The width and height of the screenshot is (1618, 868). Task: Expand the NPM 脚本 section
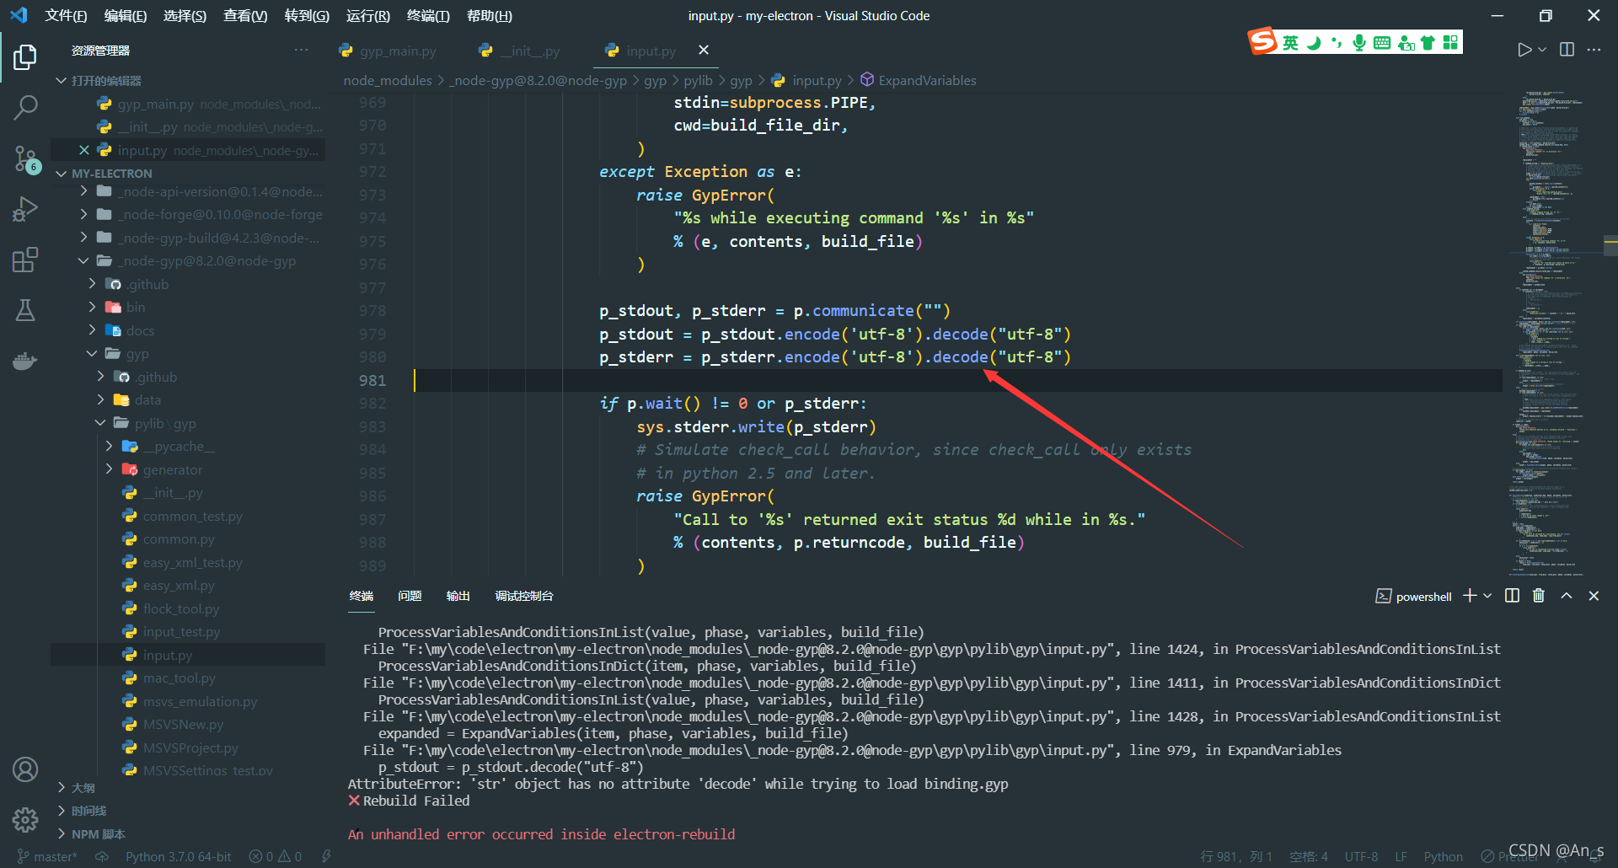[x=190, y=833]
